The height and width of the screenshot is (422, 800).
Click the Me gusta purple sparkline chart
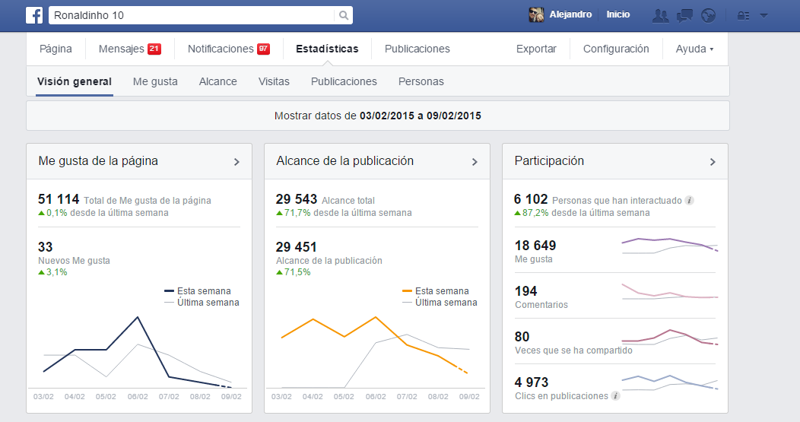point(670,246)
